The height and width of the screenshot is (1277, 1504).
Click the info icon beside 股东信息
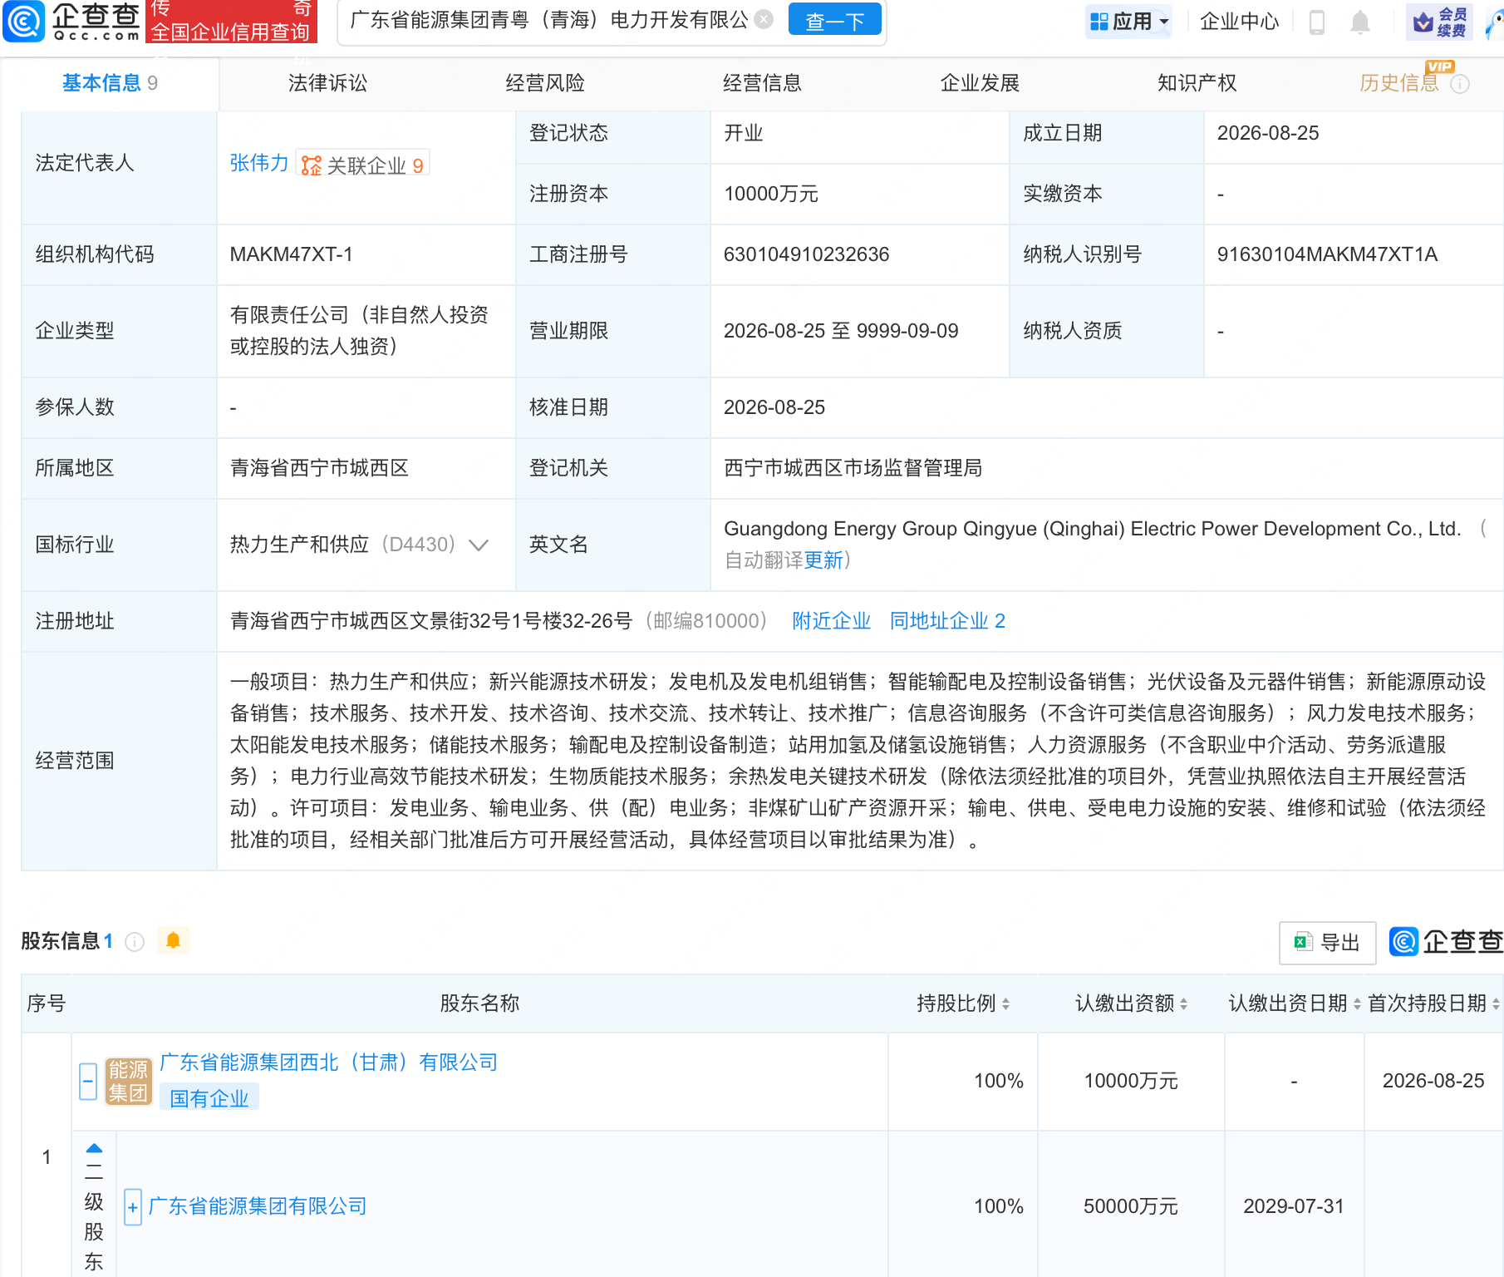(135, 941)
